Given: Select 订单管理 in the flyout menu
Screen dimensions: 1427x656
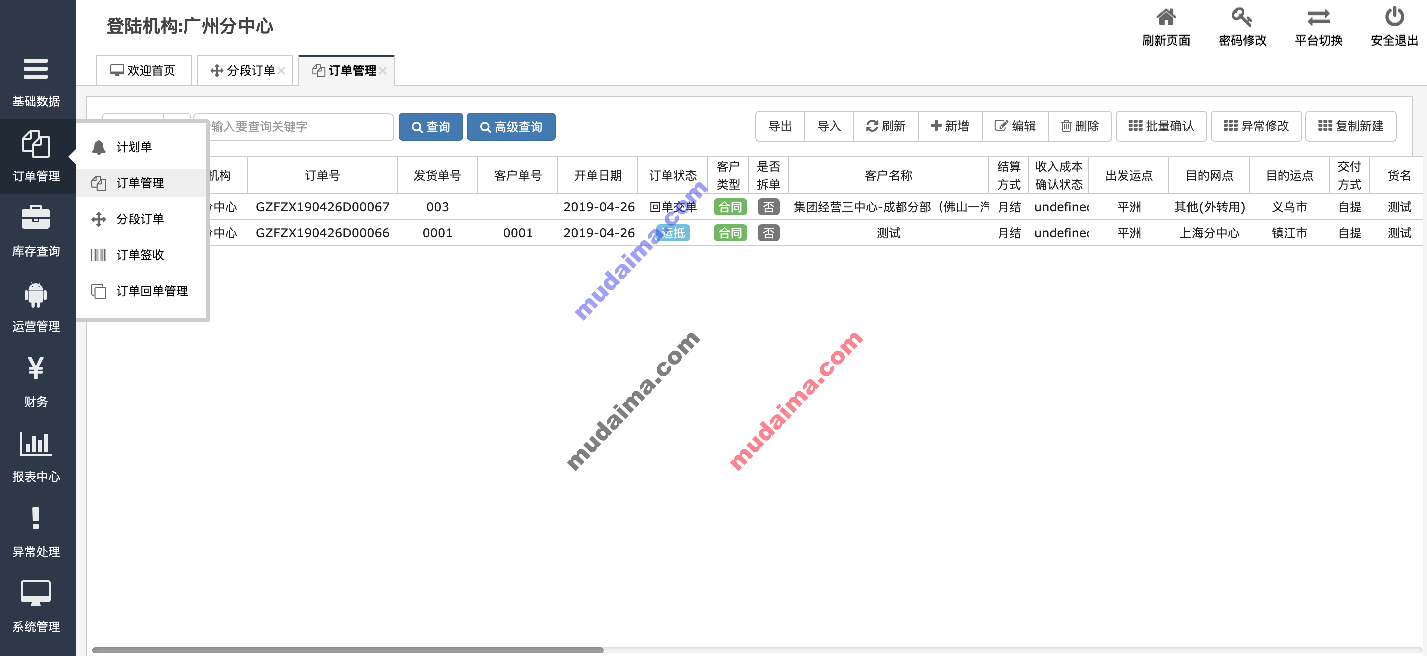Looking at the screenshot, I should coord(141,183).
